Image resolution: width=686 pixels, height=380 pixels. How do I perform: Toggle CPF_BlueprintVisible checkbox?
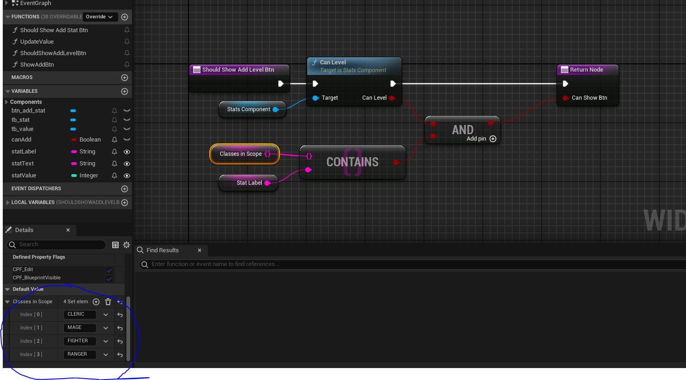click(x=109, y=278)
